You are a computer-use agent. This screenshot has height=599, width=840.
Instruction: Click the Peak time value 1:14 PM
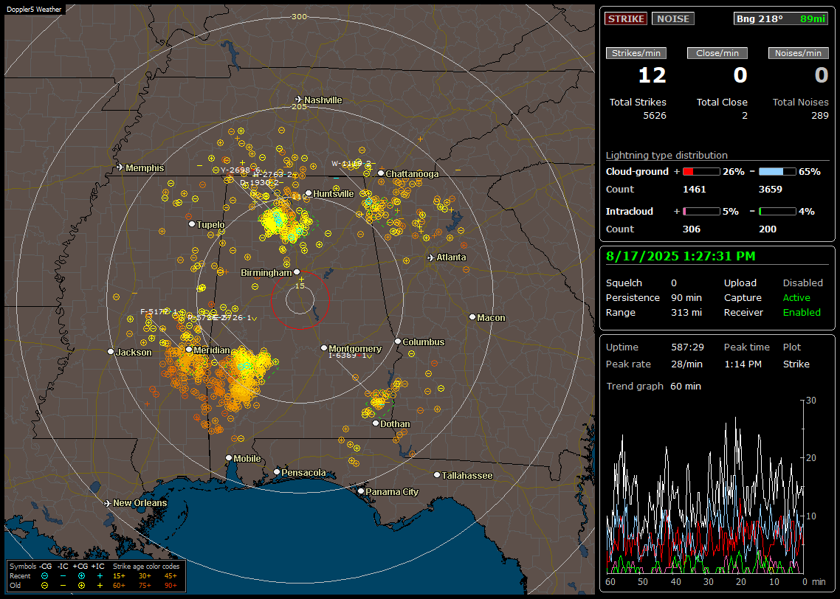[743, 364]
